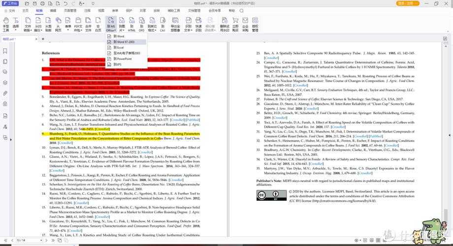Click the To HTML conversion icon

click(132, 25)
